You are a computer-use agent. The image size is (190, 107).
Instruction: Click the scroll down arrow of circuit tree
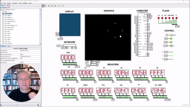point(40,44)
